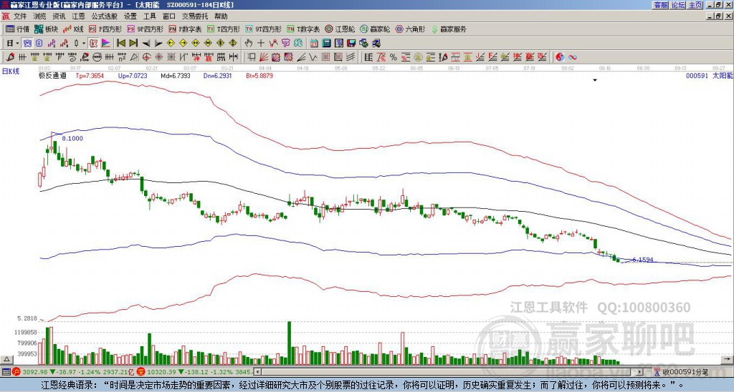This screenshot has height=392, width=734.
Task: Open the P四方形 square tool
Action: tap(106, 29)
